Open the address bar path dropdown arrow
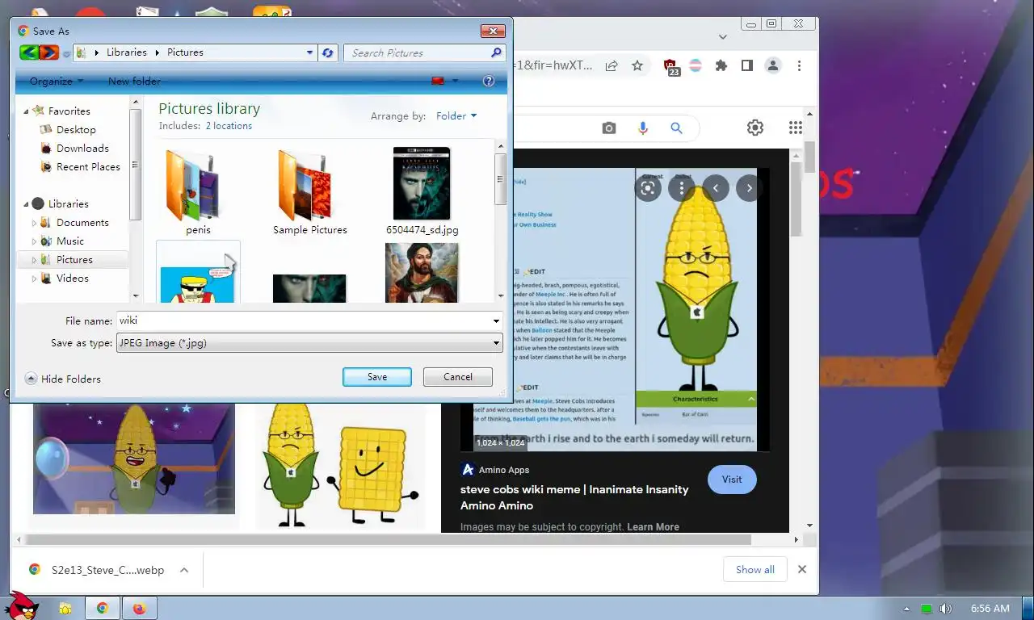1034x620 pixels. click(x=309, y=52)
